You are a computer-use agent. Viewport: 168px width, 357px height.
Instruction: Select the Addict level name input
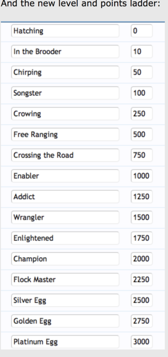point(65,197)
